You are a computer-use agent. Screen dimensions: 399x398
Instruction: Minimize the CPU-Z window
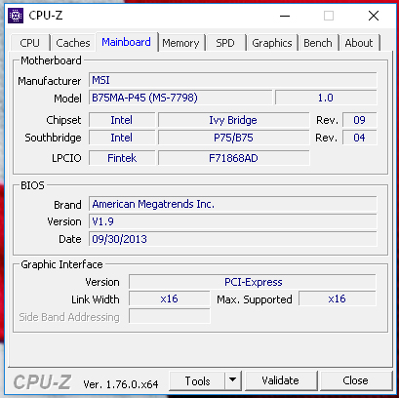(x=285, y=16)
